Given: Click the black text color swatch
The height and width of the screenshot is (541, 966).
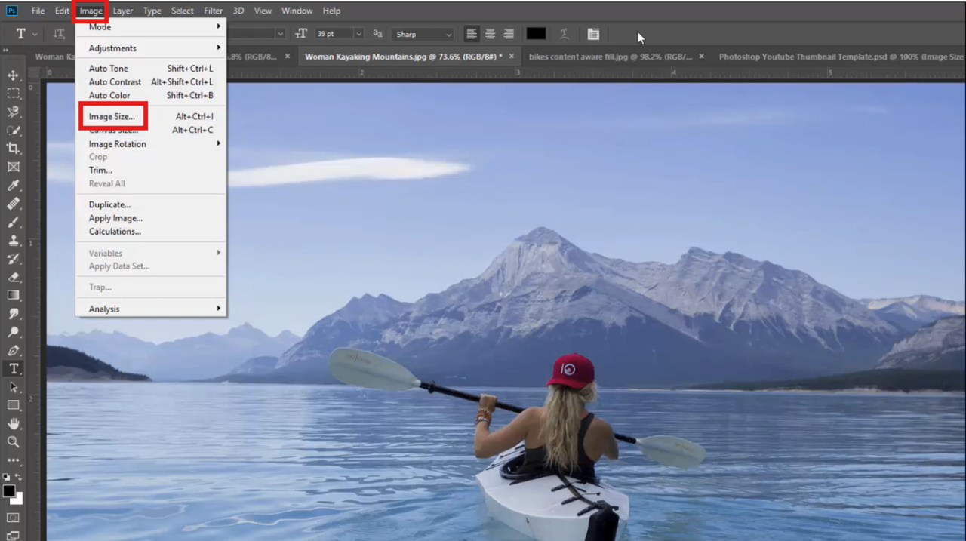Looking at the screenshot, I should pyautogui.click(x=536, y=34).
